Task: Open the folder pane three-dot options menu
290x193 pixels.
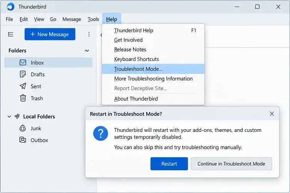Action: pyautogui.click(x=89, y=34)
